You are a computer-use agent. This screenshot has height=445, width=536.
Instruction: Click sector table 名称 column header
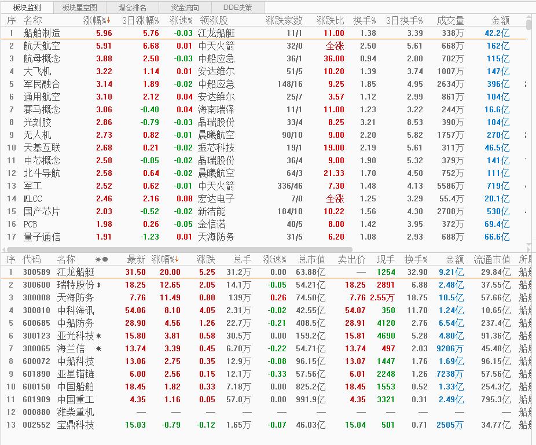(32, 20)
